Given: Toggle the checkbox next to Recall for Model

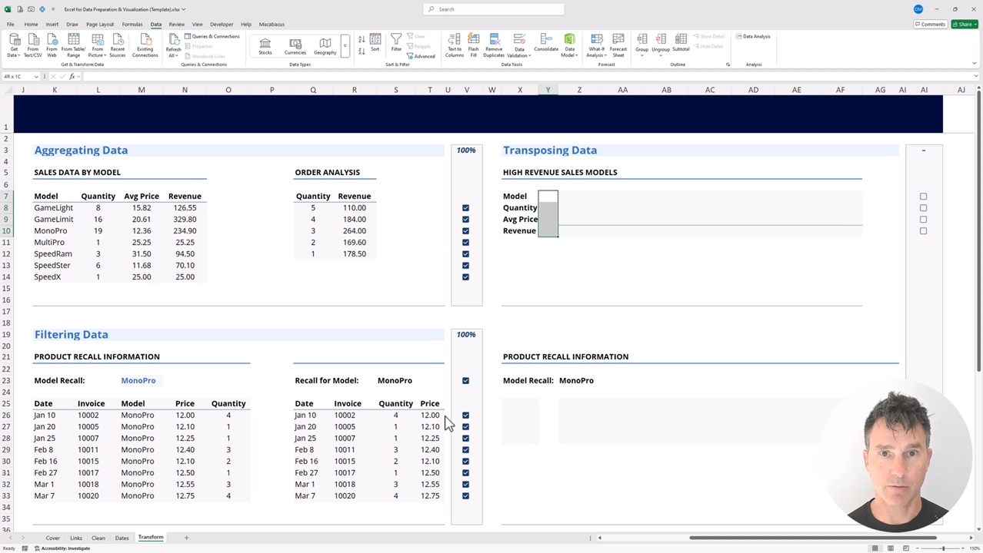Looking at the screenshot, I should click(x=465, y=381).
